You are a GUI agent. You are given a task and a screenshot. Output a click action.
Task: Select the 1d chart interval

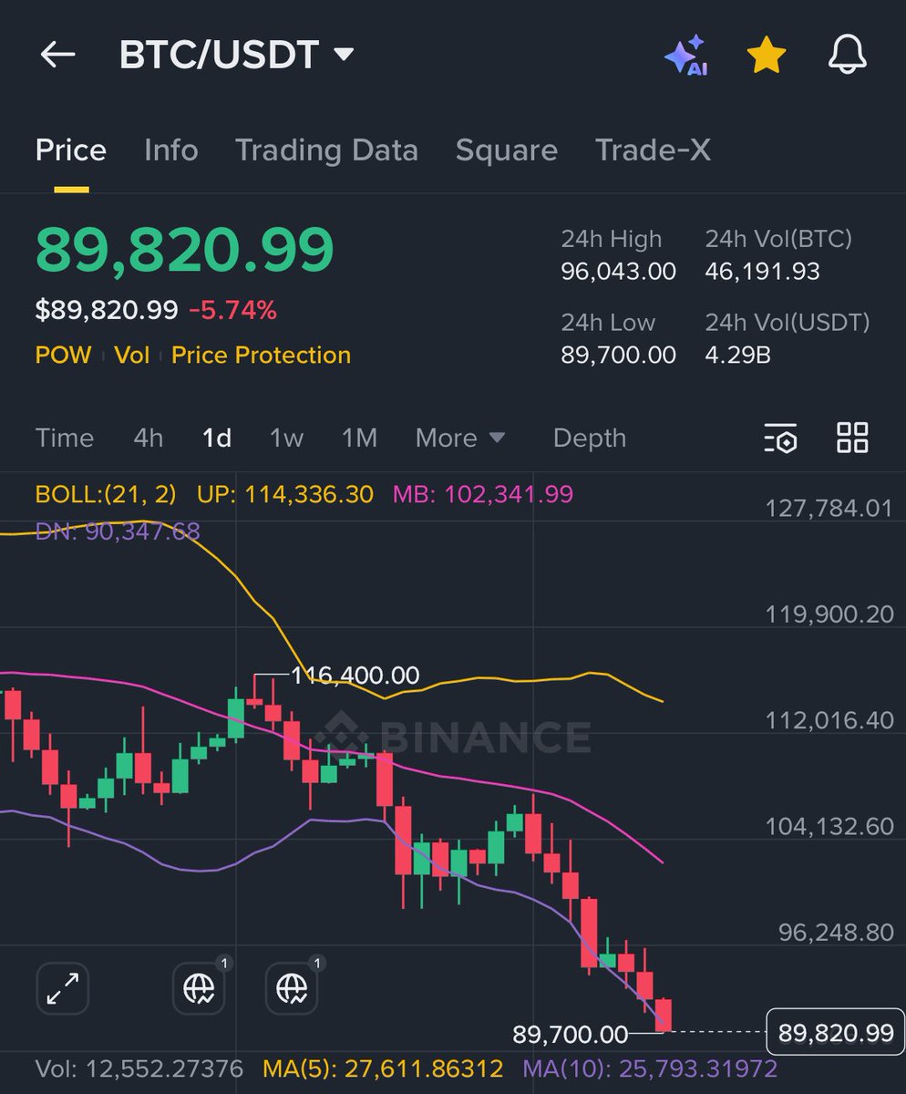[217, 439]
